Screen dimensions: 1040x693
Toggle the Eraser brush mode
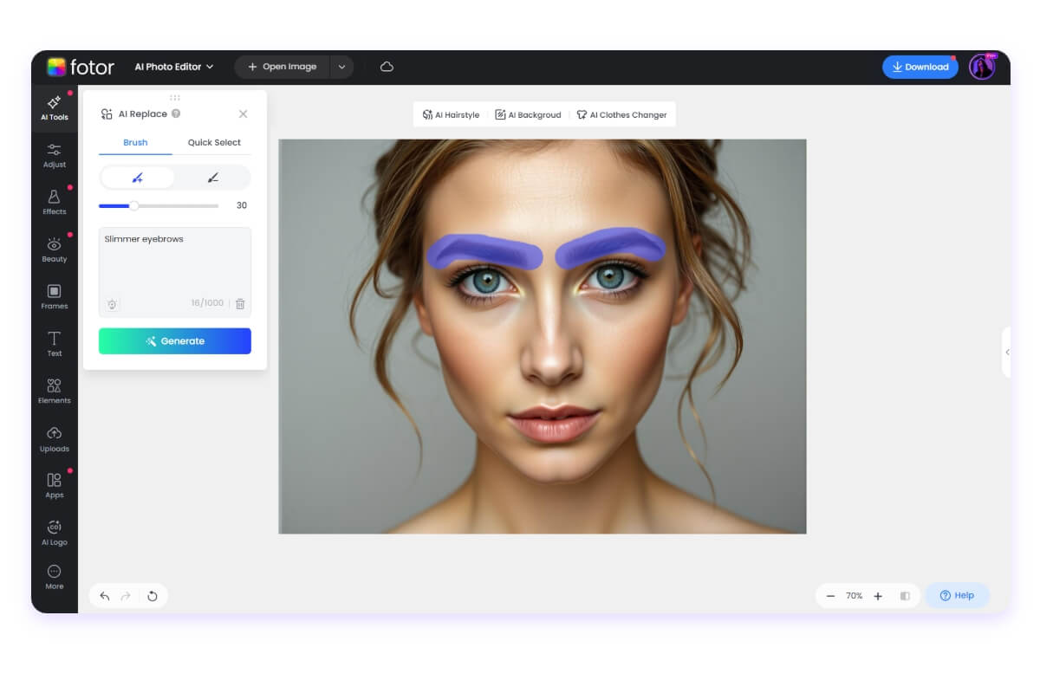212,177
